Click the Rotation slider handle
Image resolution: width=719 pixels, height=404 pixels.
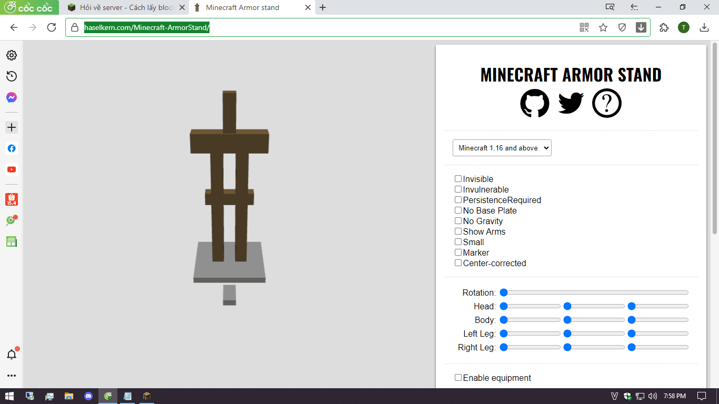coord(504,292)
